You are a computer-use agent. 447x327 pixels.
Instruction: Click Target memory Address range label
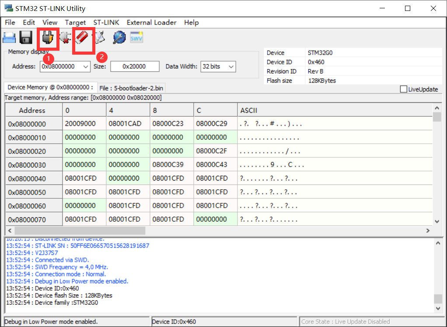[83, 97]
